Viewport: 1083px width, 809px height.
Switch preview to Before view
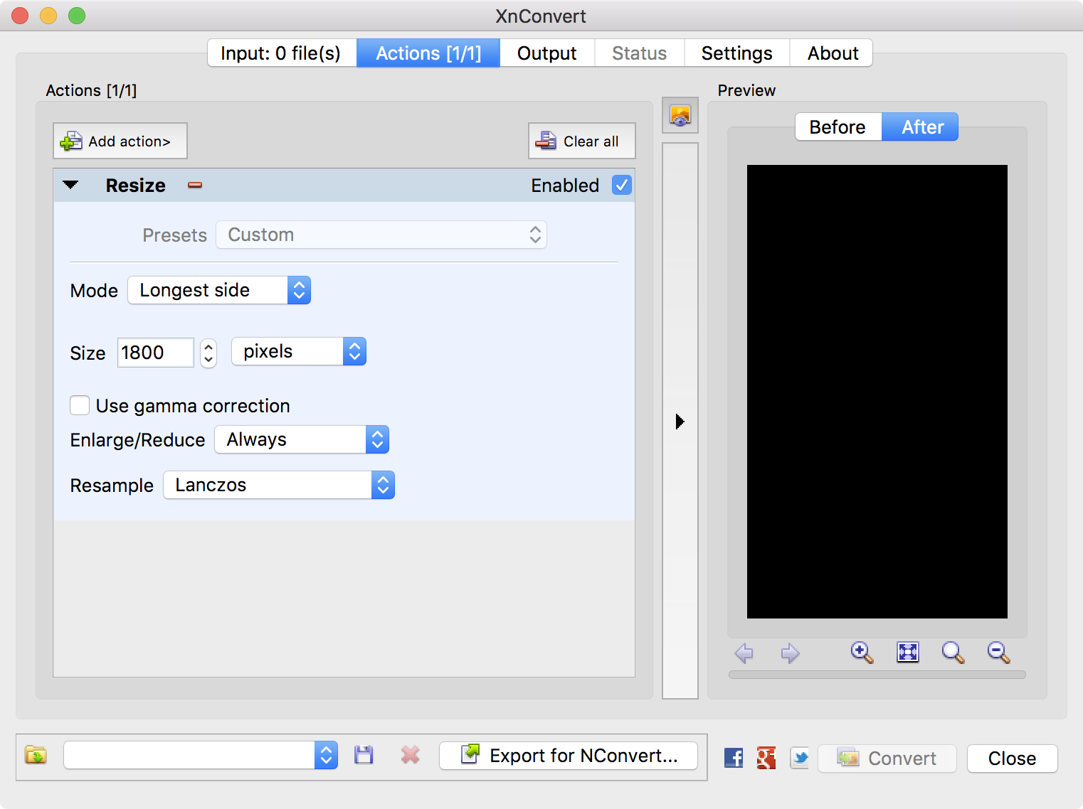(838, 127)
